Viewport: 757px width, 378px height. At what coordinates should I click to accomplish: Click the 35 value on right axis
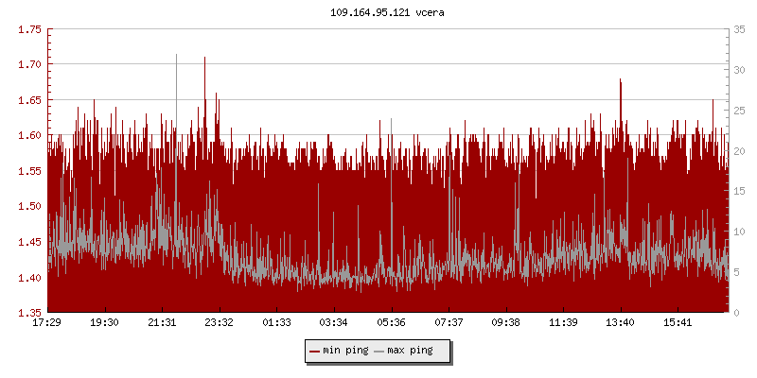(740, 29)
